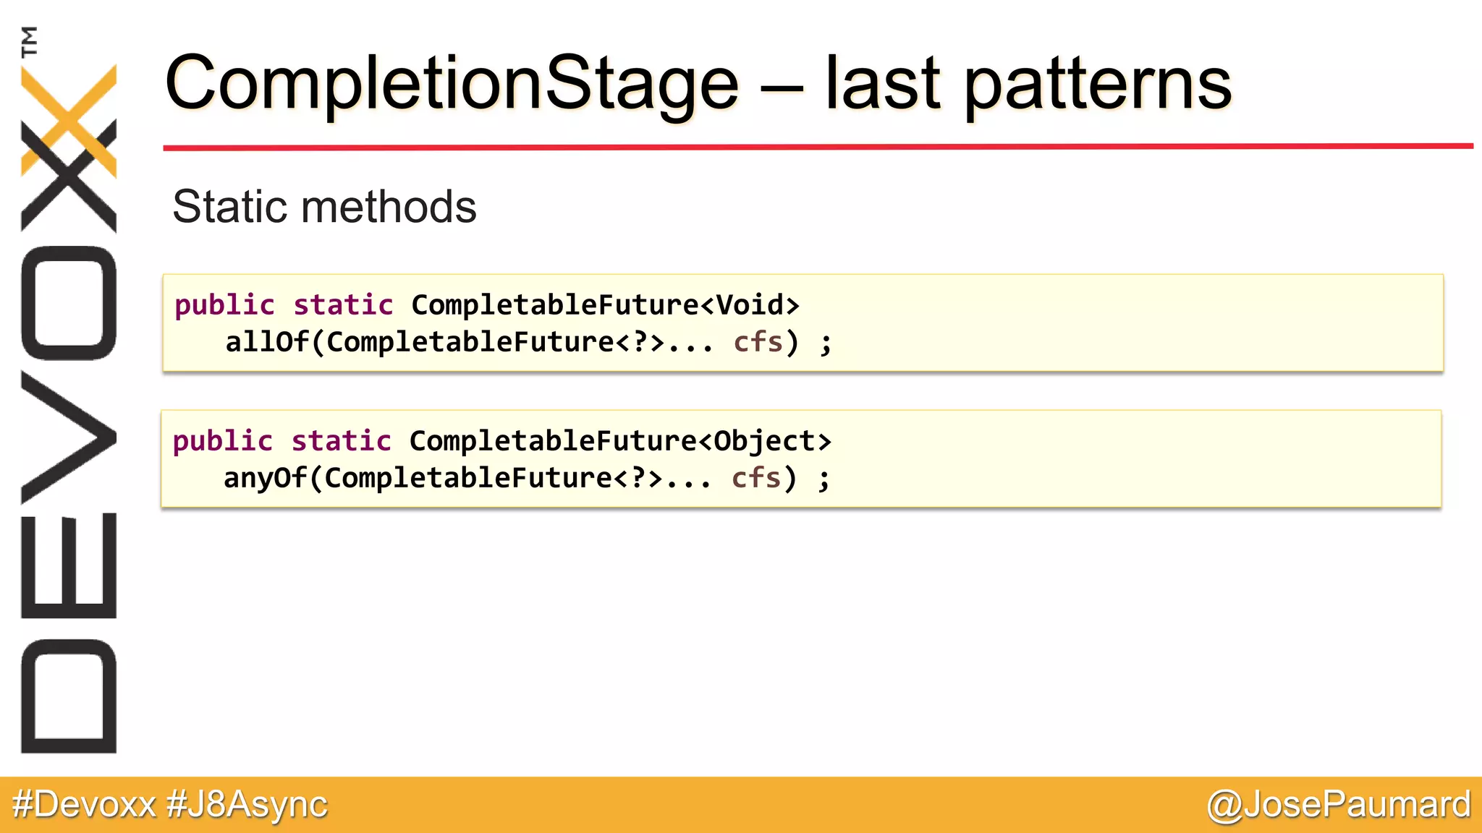This screenshot has height=833, width=1482.
Task: Click the #Devoxx hashtag in the footer
Action: (x=84, y=804)
